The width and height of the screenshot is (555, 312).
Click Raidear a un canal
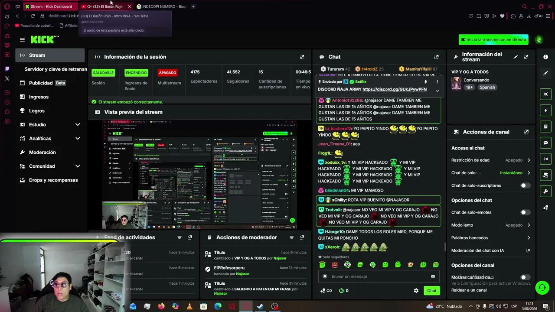pos(469,290)
